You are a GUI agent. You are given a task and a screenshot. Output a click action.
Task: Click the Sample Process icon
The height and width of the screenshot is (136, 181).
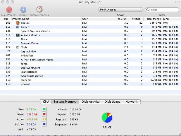coord(40,9)
